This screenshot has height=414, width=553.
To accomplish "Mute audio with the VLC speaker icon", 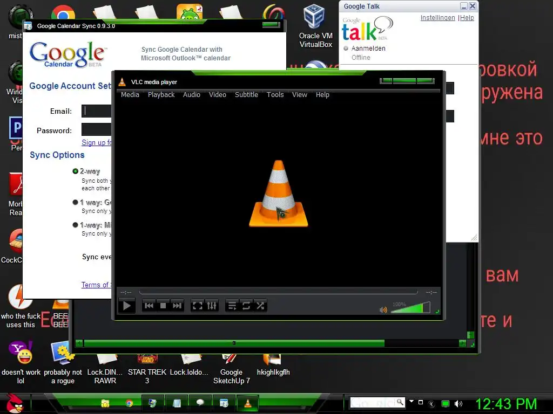I will click(x=383, y=310).
